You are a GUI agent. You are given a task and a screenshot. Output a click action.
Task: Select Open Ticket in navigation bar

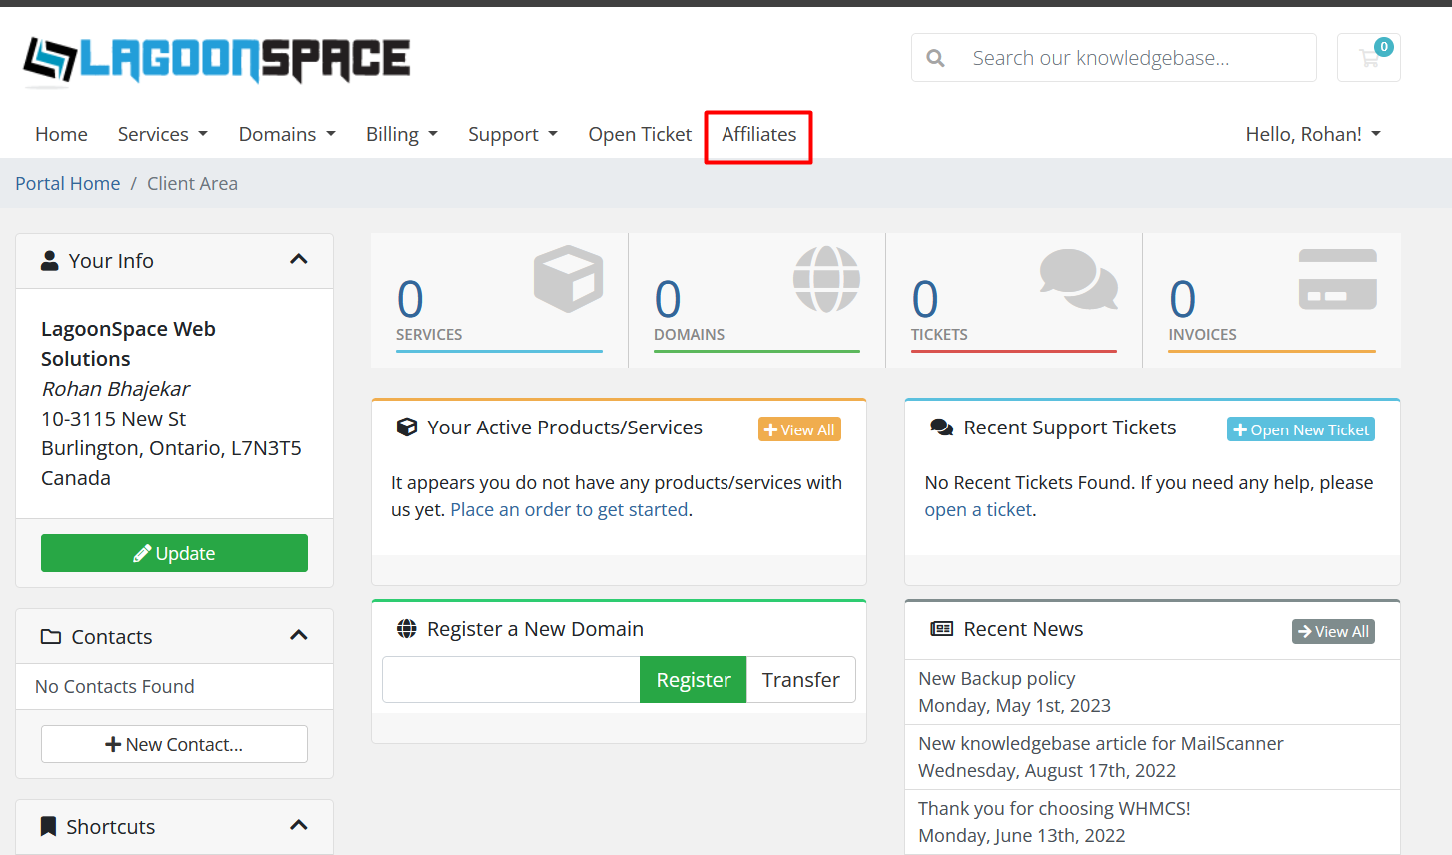[x=640, y=134]
